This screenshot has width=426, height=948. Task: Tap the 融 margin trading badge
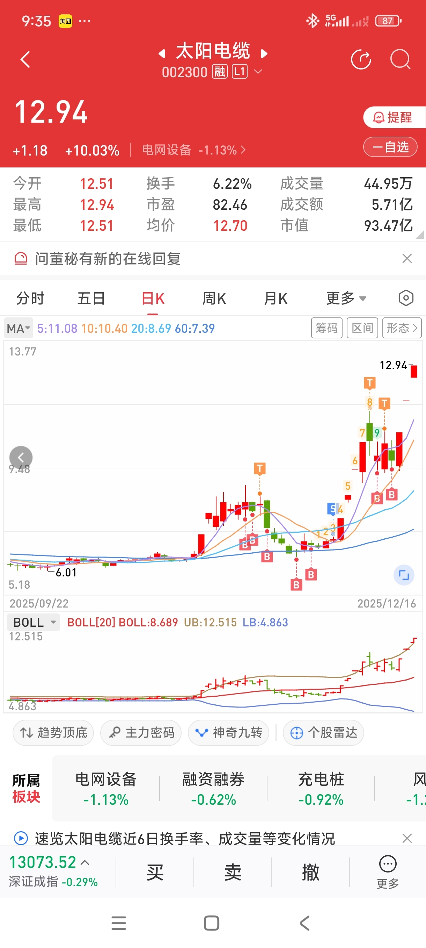(x=220, y=71)
